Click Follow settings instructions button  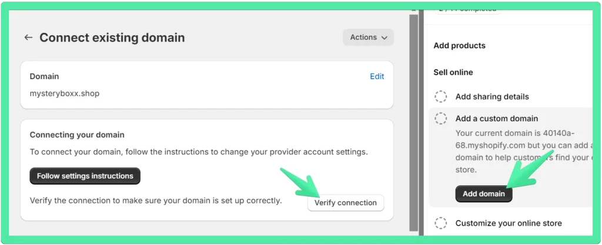point(85,176)
